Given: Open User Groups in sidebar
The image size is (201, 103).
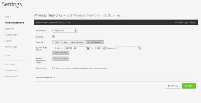Looking at the screenshot, I should 11,47.
